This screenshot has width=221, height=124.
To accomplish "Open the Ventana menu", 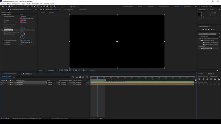I will click(x=46, y=4).
